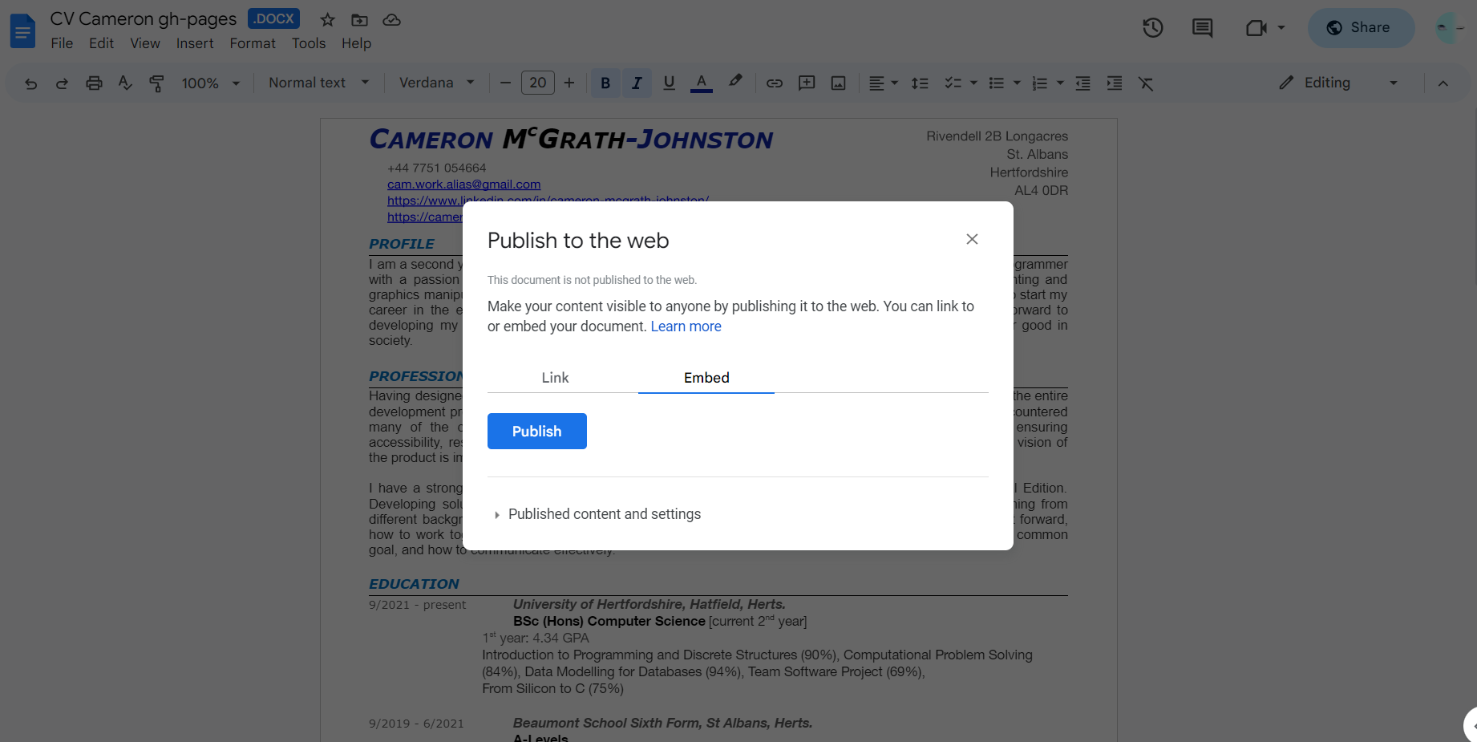Decrease indent of paragraph

click(x=1082, y=83)
